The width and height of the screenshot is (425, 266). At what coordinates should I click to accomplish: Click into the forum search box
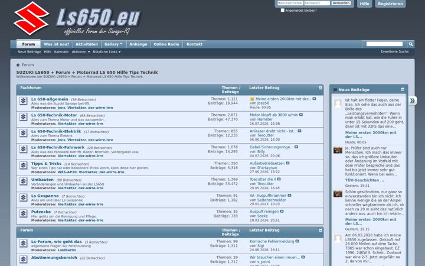(x=384, y=44)
